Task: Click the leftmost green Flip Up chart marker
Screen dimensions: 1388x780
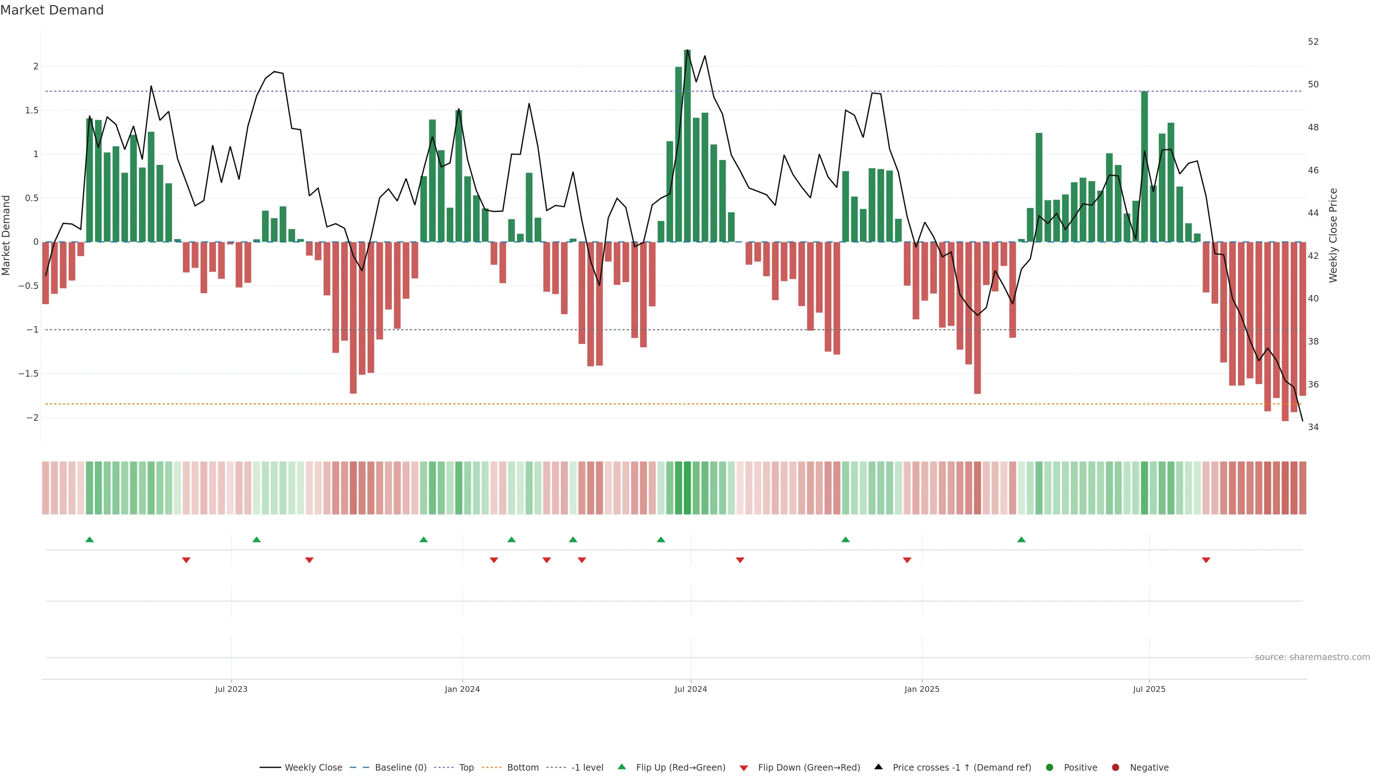Action: coord(89,539)
